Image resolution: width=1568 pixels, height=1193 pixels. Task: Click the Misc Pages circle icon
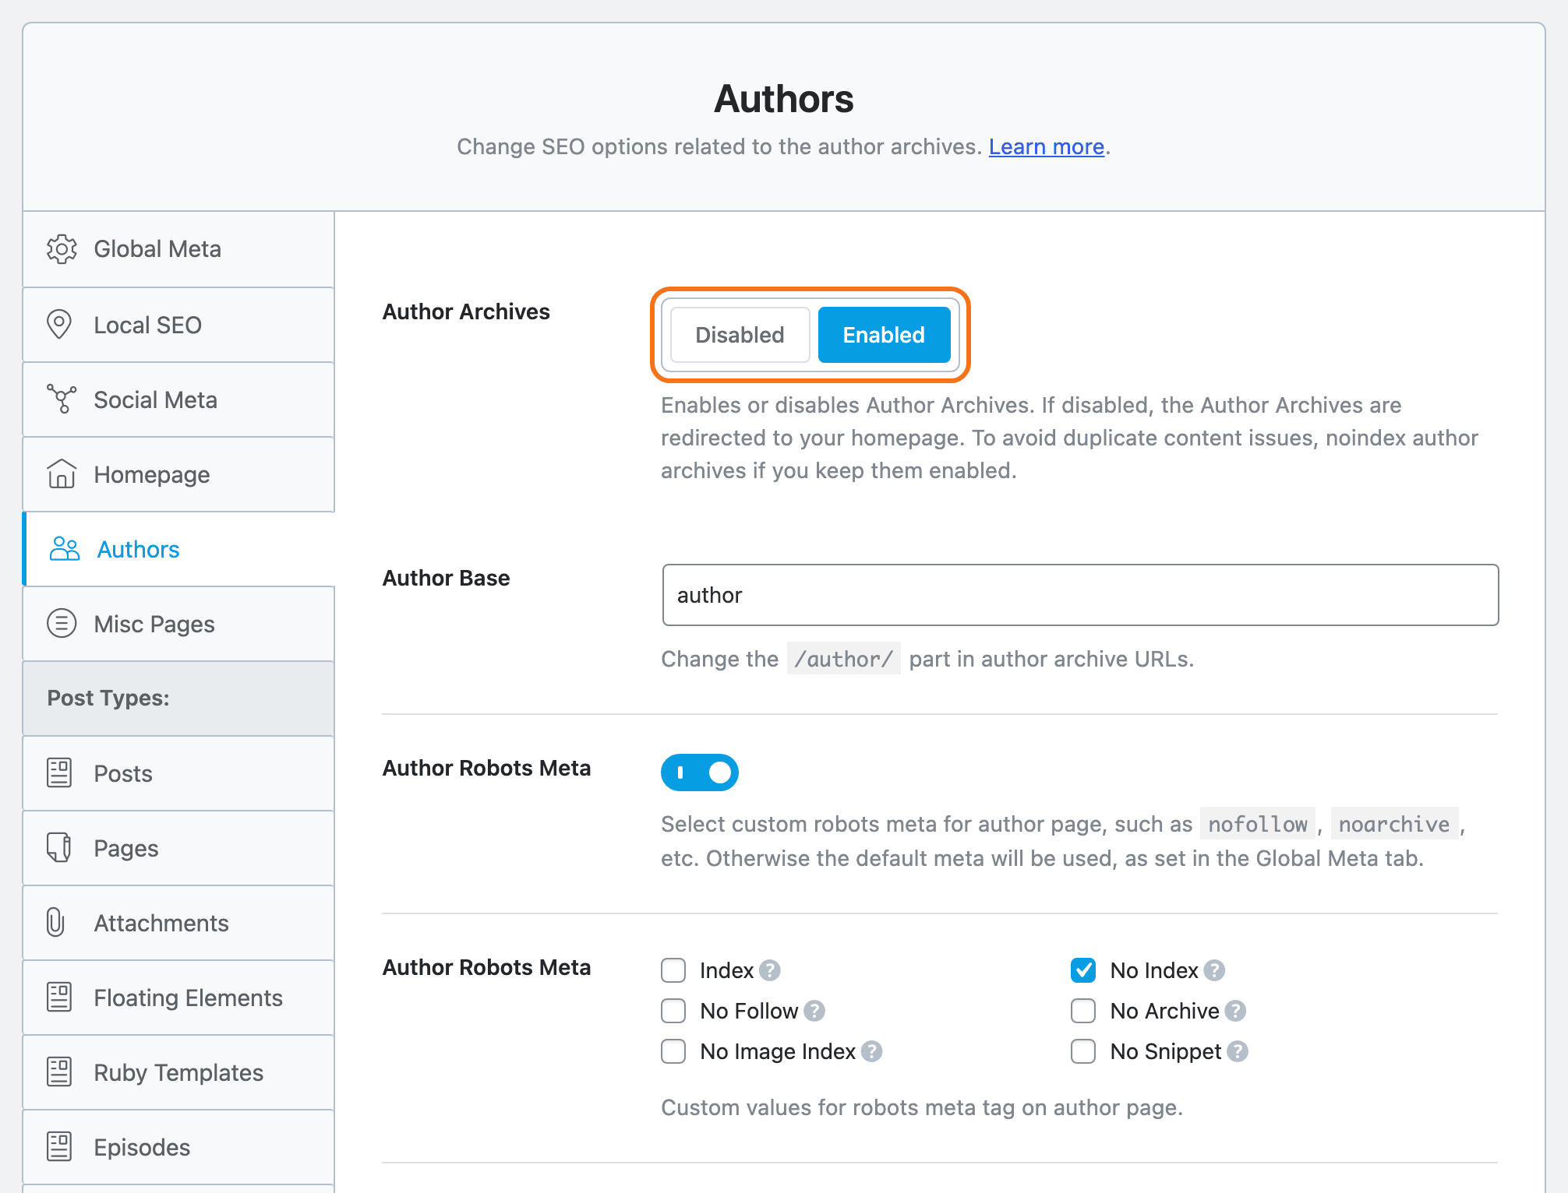62,623
